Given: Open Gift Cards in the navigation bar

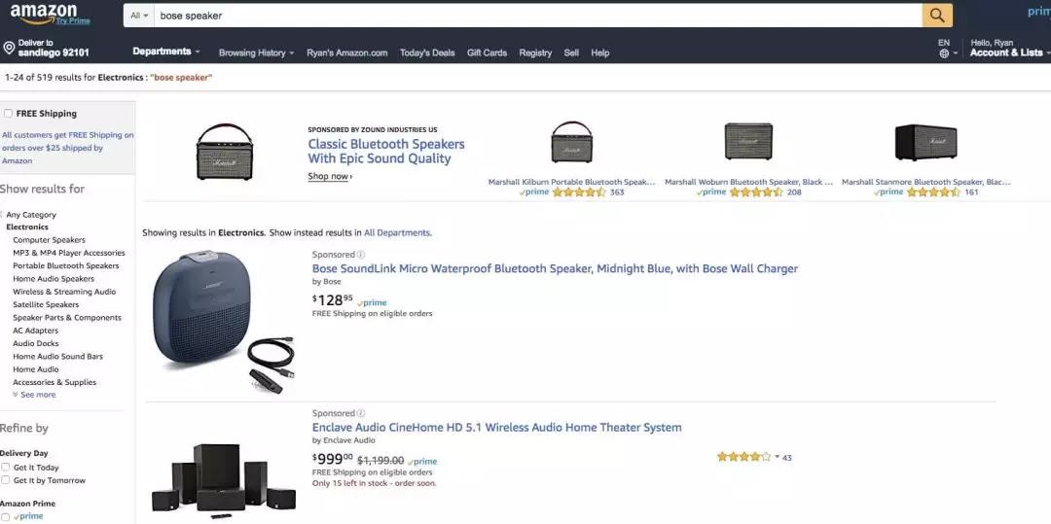Looking at the screenshot, I should click(487, 52).
